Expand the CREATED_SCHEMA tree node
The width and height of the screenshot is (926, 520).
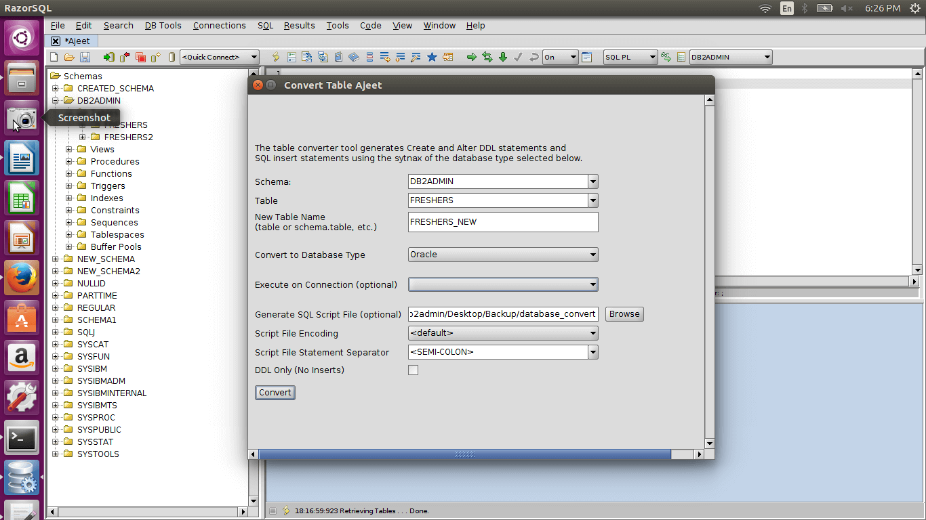pyautogui.click(x=56, y=89)
